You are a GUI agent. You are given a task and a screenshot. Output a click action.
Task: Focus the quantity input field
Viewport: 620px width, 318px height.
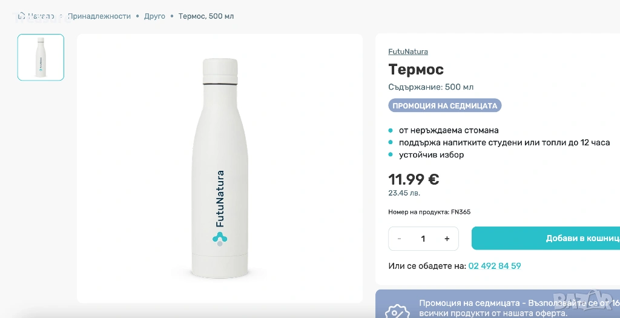pos(423,239)
